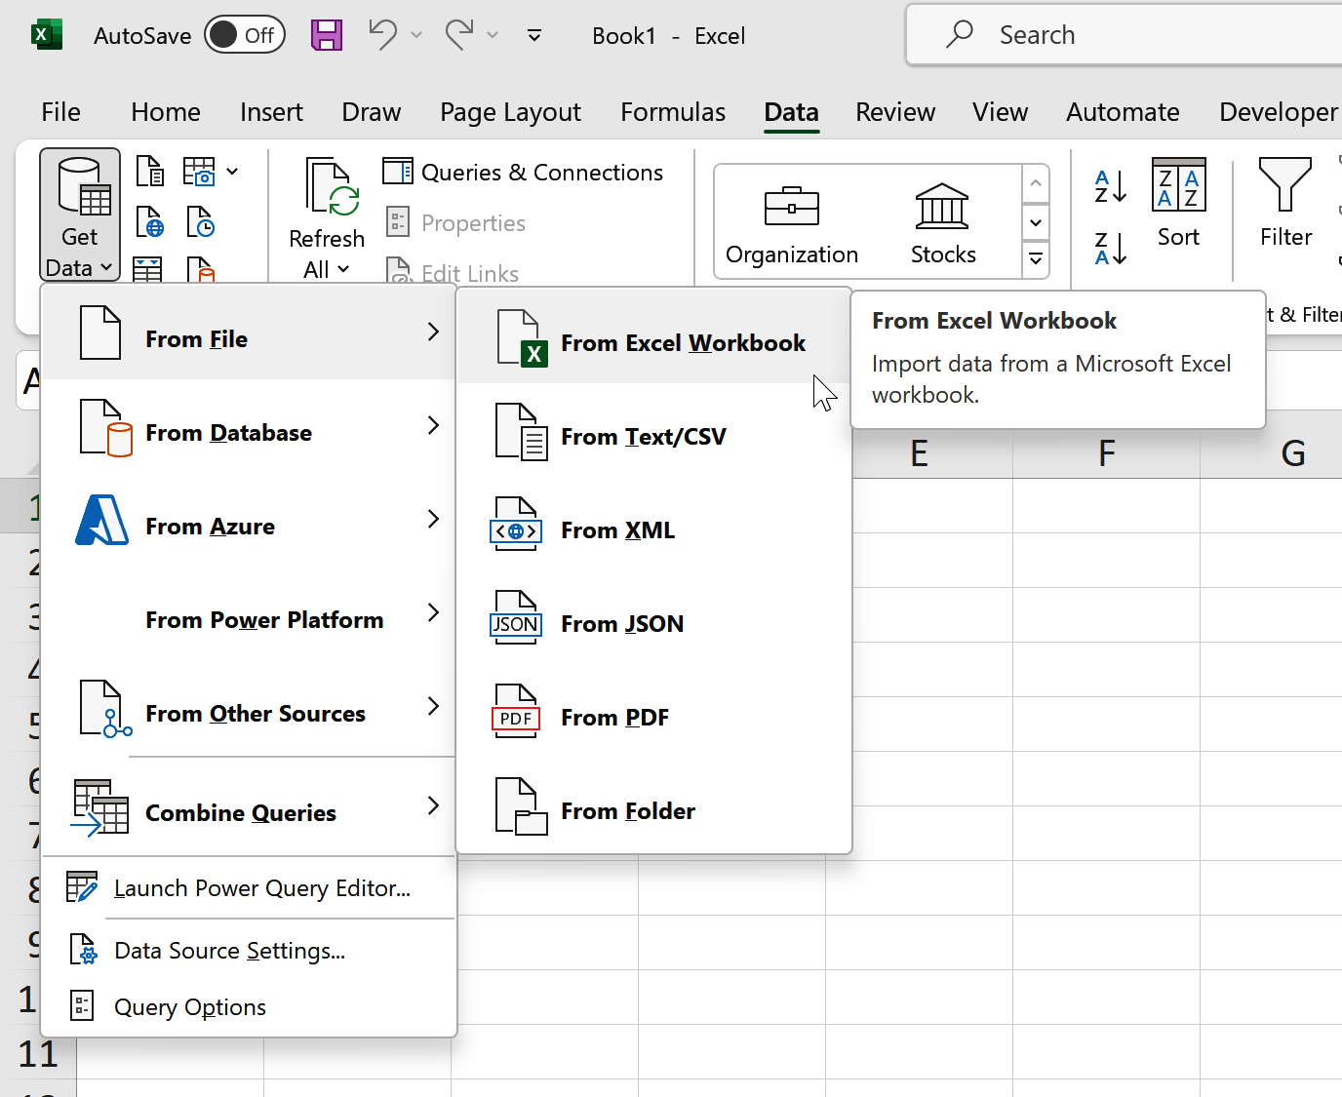Click the From Table/Range ribbon icon
This screenshot has width=1342, height=1097.
coord(147,268)
